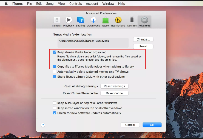Screen dimensions: 203x139
Task: Select the Advanced preferences pane
Action: 144,22
